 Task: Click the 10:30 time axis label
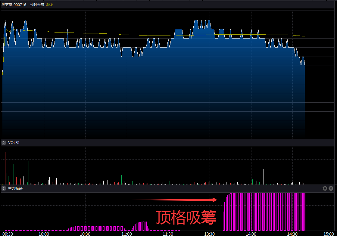[85, 234]
